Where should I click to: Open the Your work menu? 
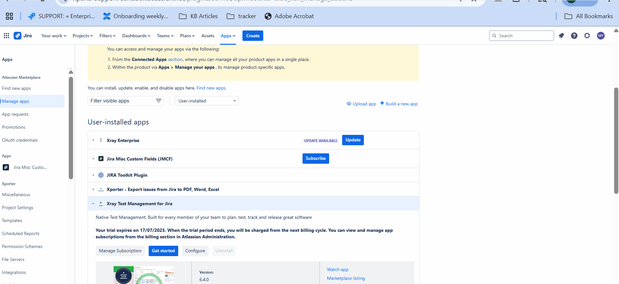coord(54,36)
